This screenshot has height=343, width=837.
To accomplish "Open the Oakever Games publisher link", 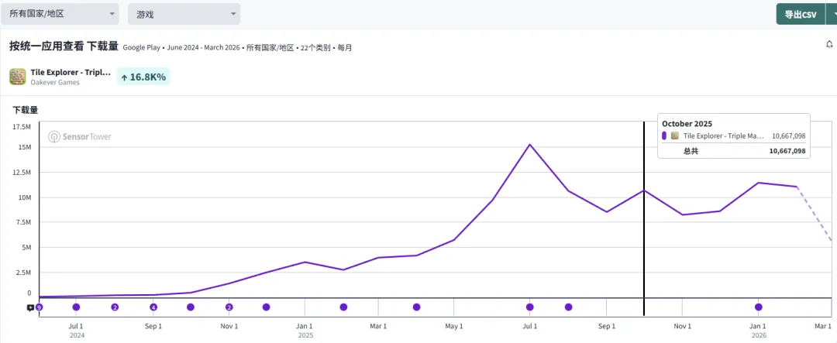I will (x=55, y=82).
